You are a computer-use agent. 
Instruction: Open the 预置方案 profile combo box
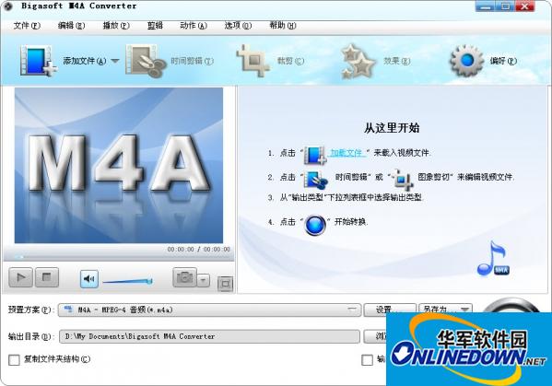pos(209,310)
